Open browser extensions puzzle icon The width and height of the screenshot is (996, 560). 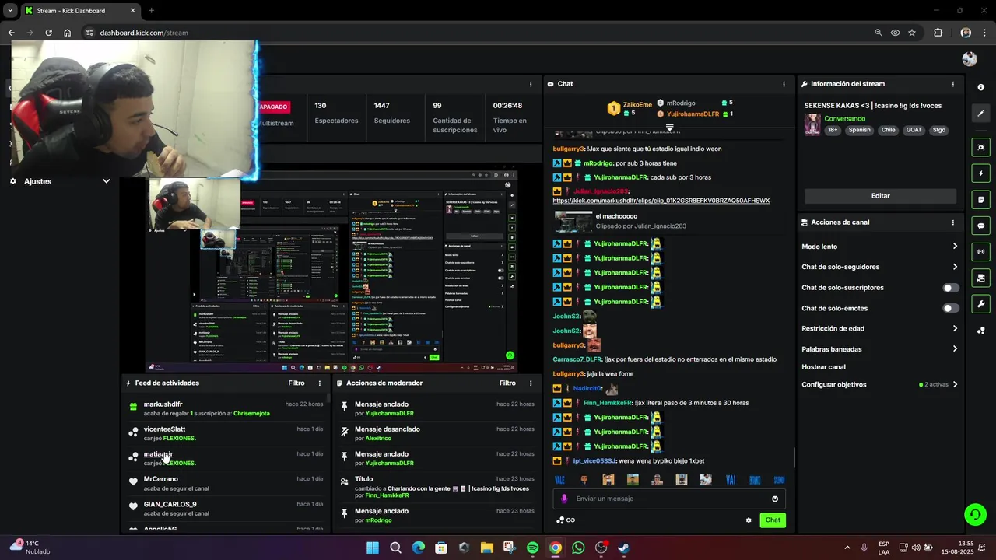(938, 33)
